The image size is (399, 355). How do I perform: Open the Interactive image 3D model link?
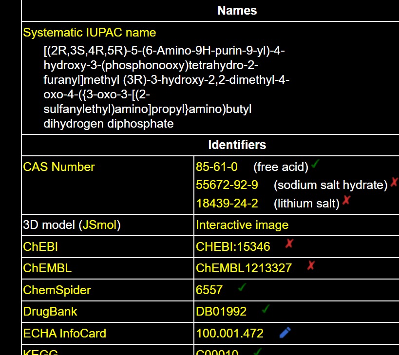[242, 224]
